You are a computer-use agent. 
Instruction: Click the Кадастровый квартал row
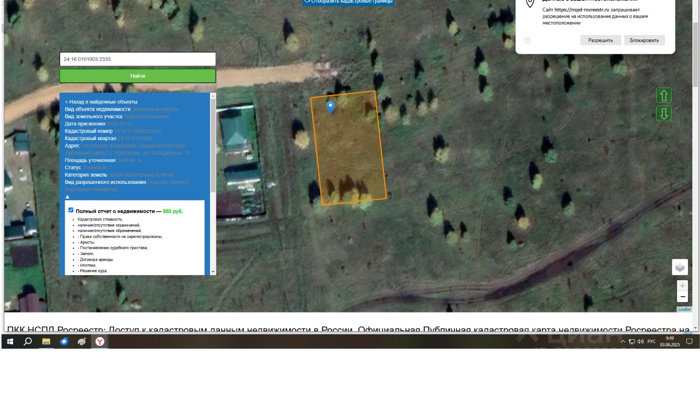pos(108,138)
